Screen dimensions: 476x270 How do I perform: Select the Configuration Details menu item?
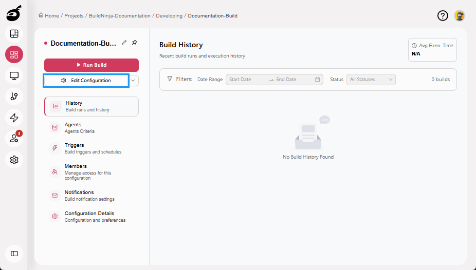point(91,217)
